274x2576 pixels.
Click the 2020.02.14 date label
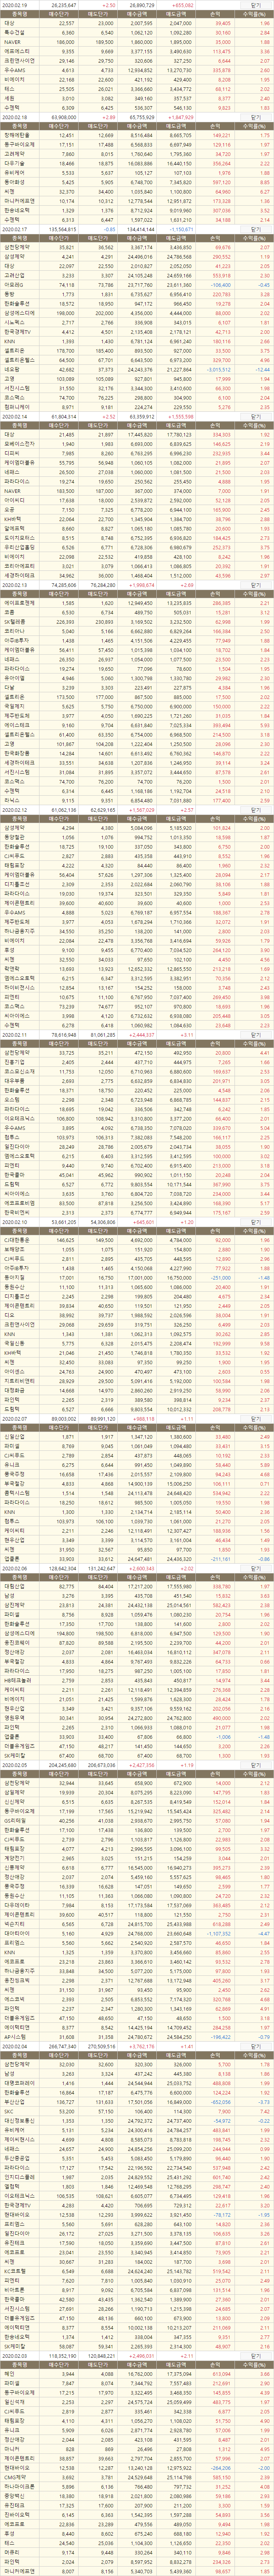click(x=15, y=416)
